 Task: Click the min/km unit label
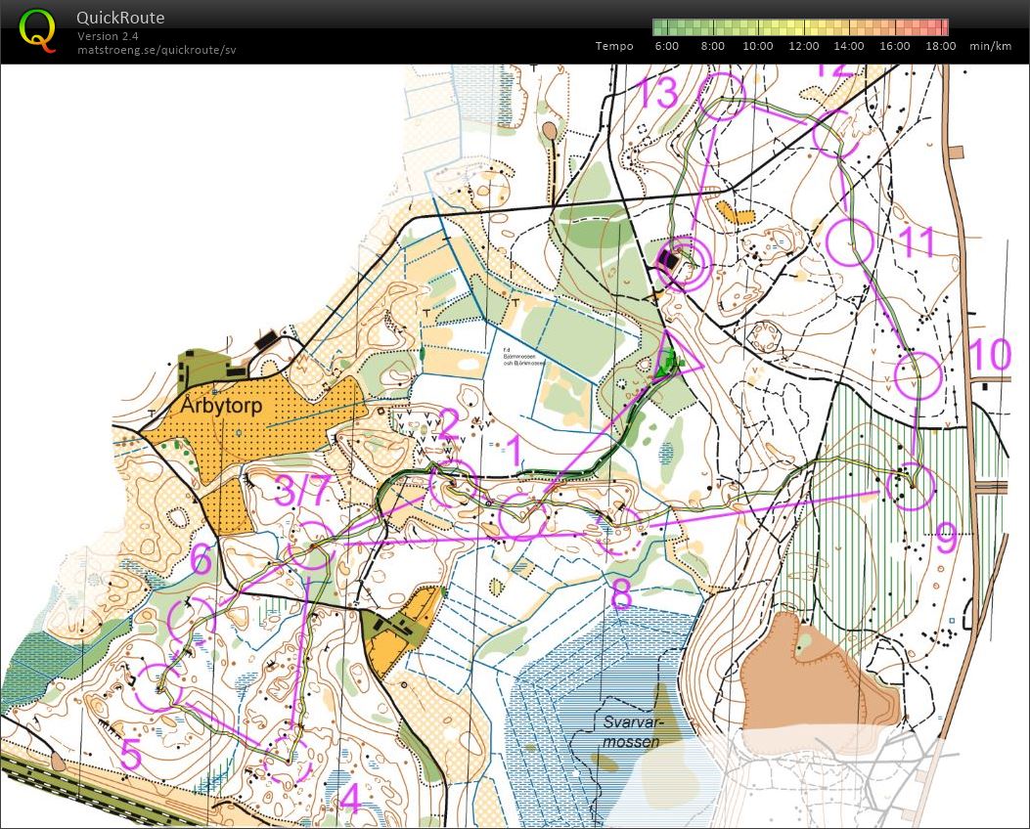tap(991, 46)
